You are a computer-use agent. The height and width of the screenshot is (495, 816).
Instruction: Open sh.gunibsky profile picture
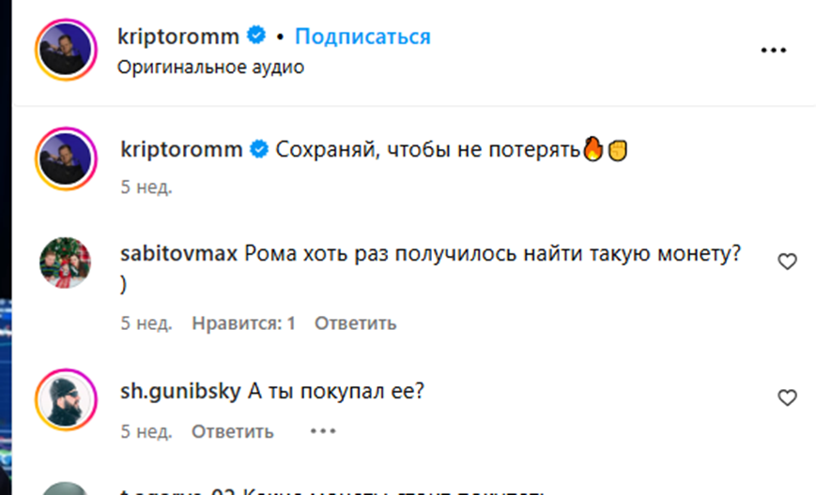[x=67, y=399]
